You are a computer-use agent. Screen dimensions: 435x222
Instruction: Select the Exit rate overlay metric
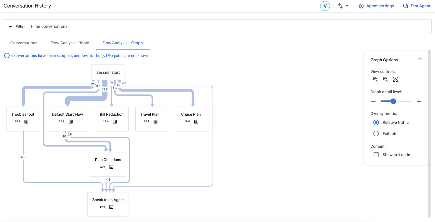click(x=376, y=133)
